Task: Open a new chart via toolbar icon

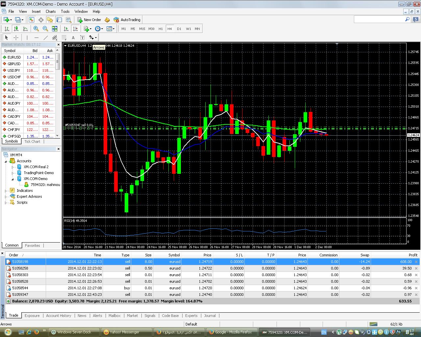Action: 7,20
